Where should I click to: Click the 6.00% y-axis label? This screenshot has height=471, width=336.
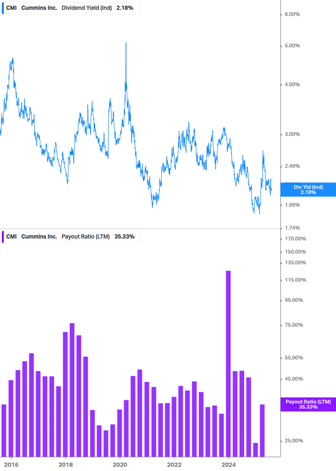pyautogui.click(x=292, y=15)
